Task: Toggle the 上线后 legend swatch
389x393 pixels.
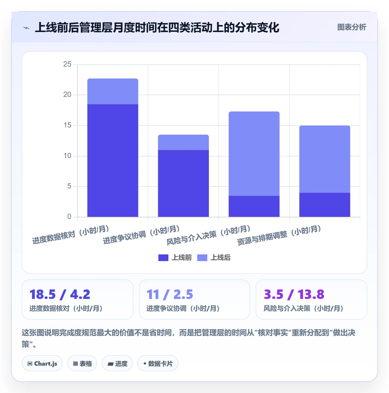Action: [x=202, y=258]
